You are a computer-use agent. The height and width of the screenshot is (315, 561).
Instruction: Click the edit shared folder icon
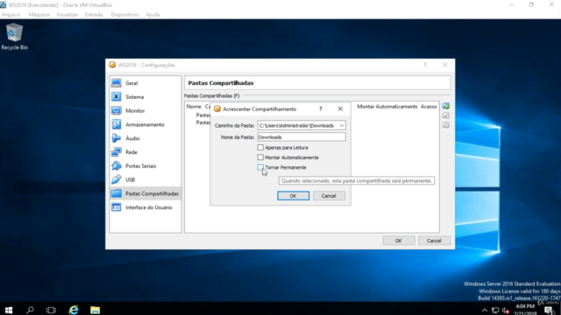pyautogui.click(x=446, y=115)
